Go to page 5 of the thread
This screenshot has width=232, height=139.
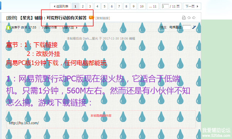click(x=104, y=6)
